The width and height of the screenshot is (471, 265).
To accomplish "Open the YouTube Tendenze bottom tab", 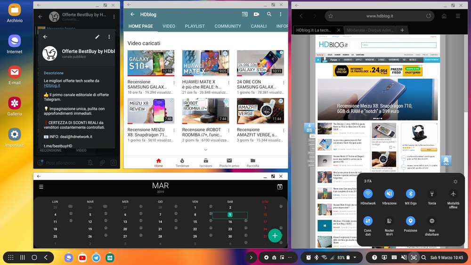I will click(182, 163).
